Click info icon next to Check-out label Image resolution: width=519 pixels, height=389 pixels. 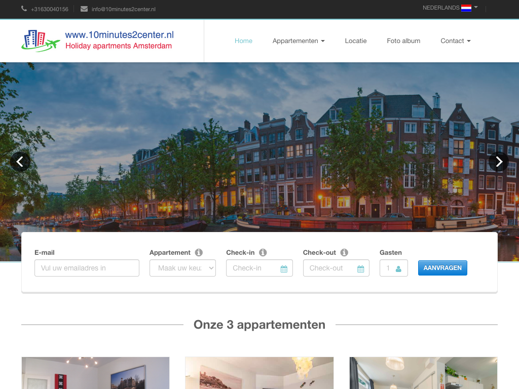344,252
